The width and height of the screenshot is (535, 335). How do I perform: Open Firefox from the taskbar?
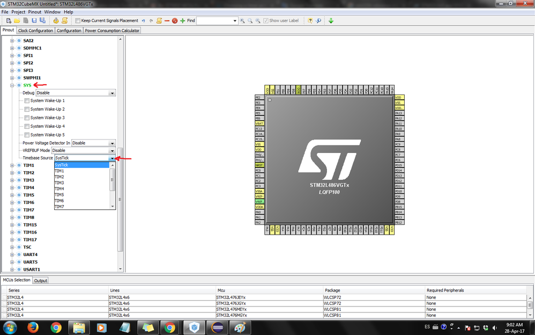pos(33,327)
